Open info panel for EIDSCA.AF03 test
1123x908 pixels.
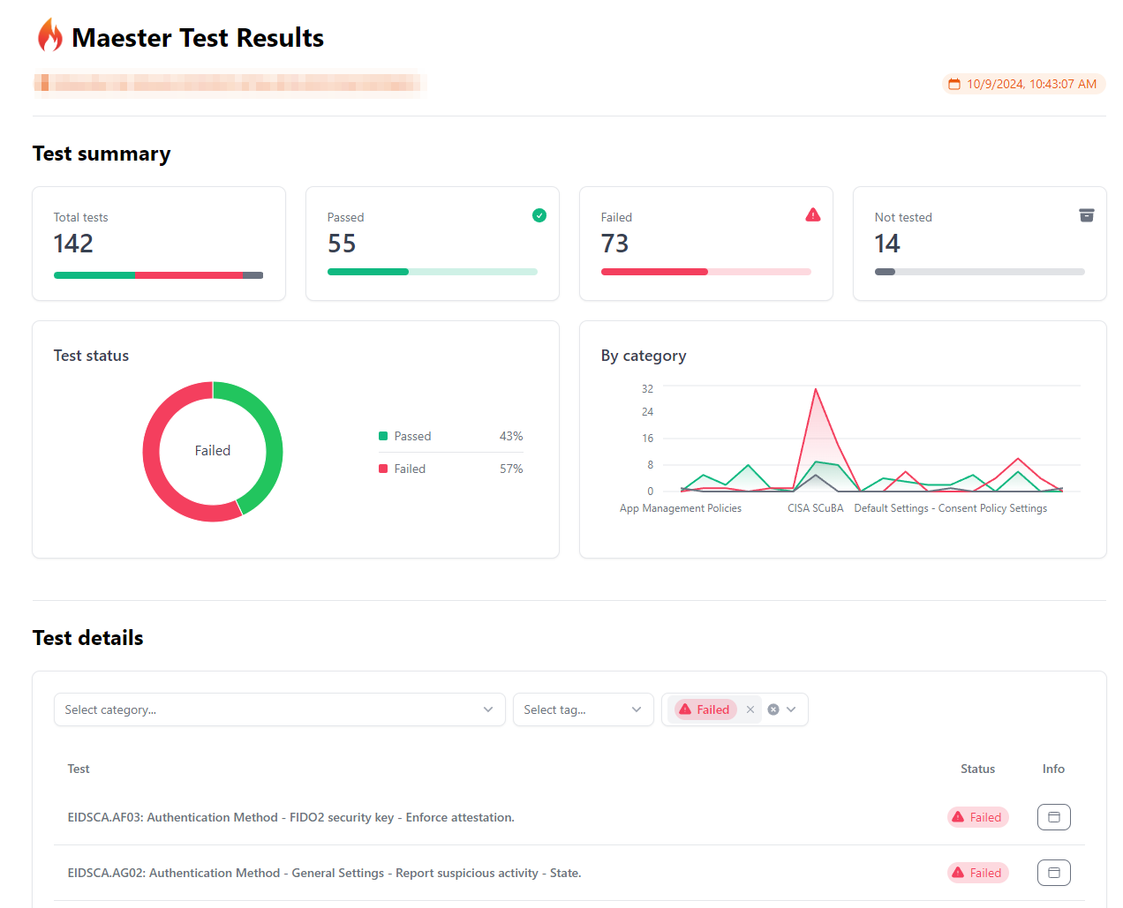tap(1053, 817)
